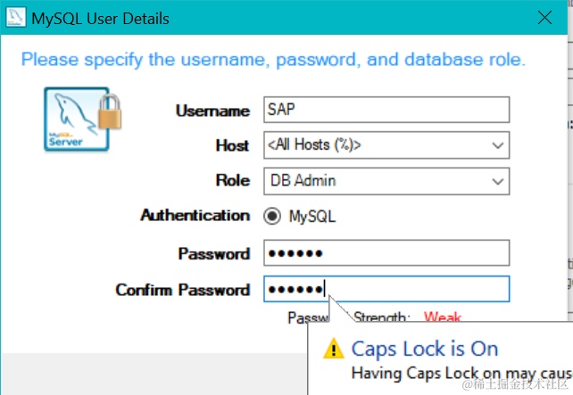Click the MySQL Server padlock logo image
The width and height of the screenshot is (573, 395).
(83, 119)
